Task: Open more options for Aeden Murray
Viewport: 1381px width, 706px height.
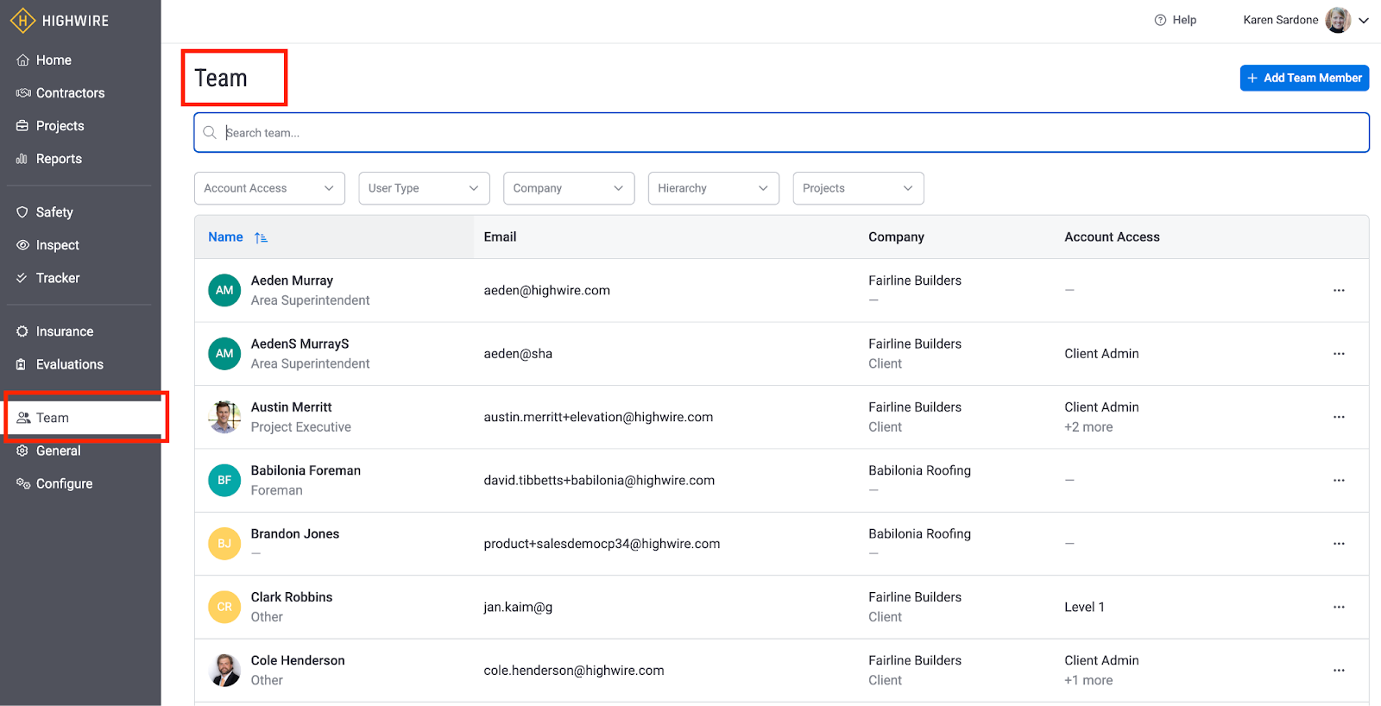Action: pos(1339,290)
